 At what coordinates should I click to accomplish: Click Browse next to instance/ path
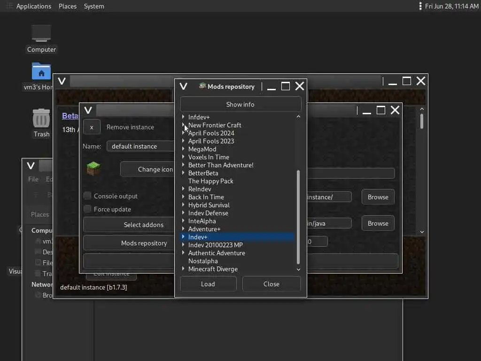coord(378,197)
